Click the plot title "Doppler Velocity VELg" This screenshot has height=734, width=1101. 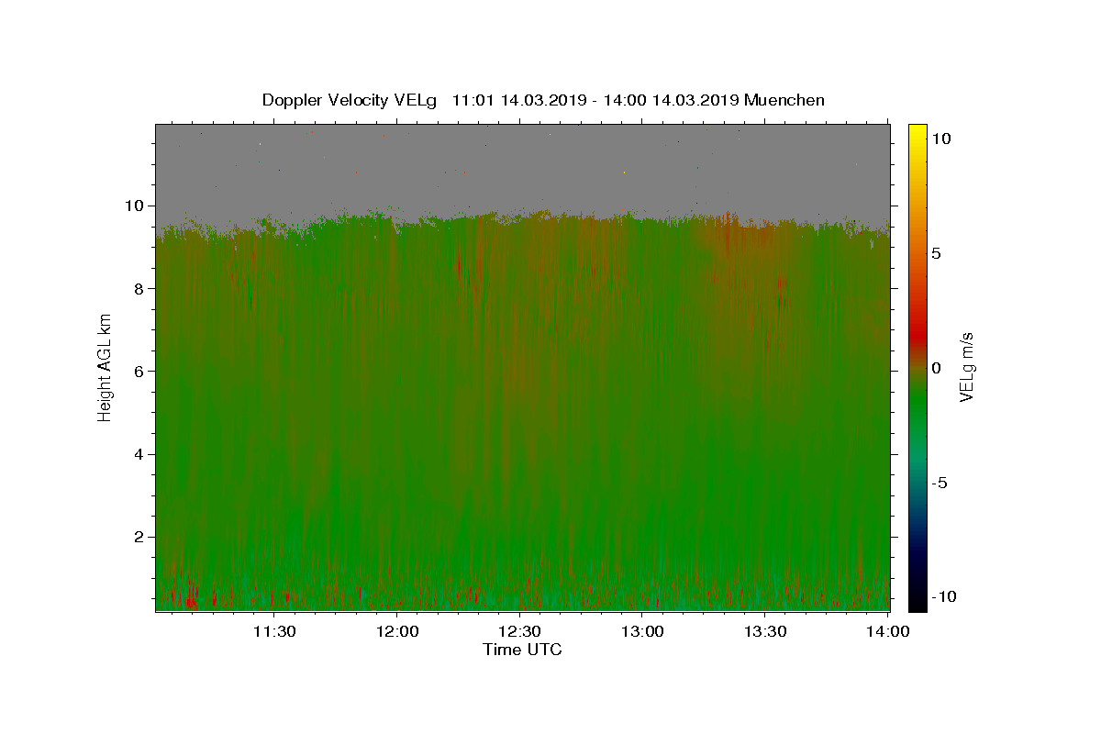point(349,100)
